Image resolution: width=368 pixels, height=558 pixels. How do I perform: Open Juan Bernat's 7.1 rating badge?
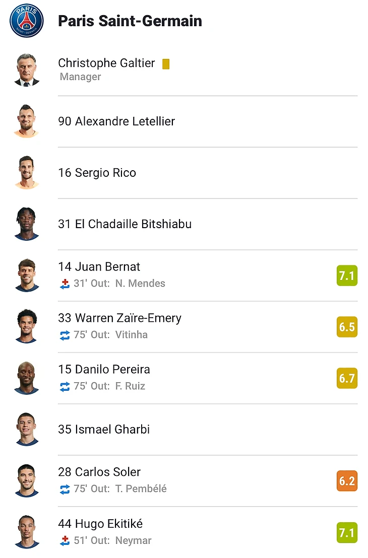pyautogui.click(x=347, y=275)
